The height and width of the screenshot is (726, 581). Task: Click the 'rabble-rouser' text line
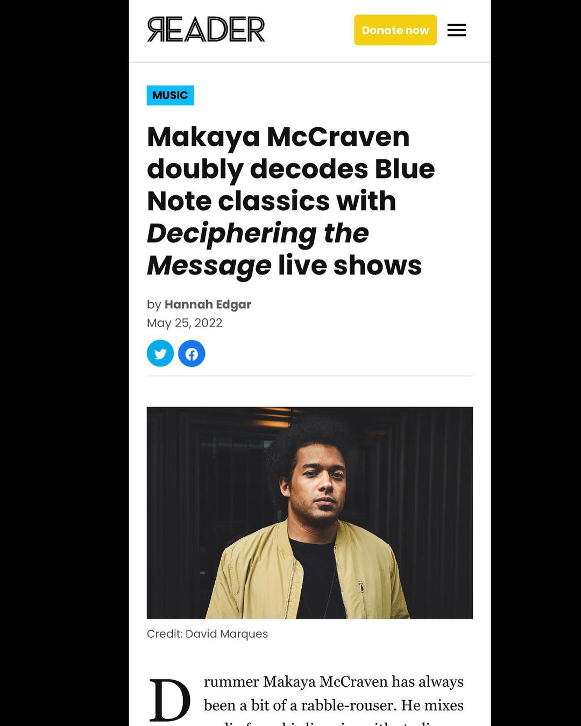click(x=334, y=705)
